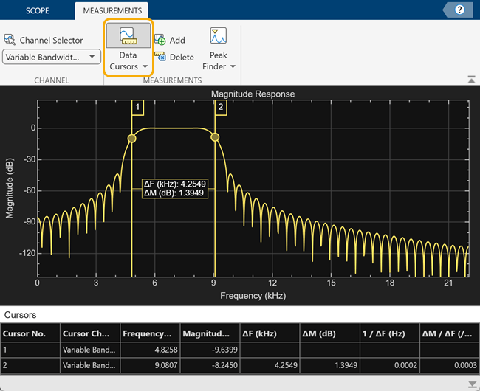Image resolution: width=480 pixels, height=391 pixels.
Task: Click cursor 1 data point marker
Action: [131, 139]
